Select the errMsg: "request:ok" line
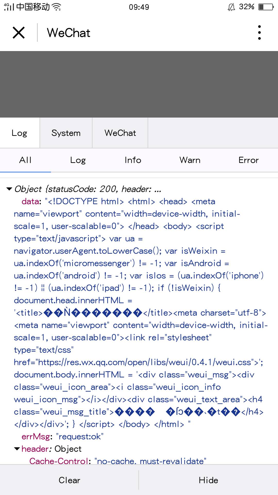 click(x=63, y=436)
